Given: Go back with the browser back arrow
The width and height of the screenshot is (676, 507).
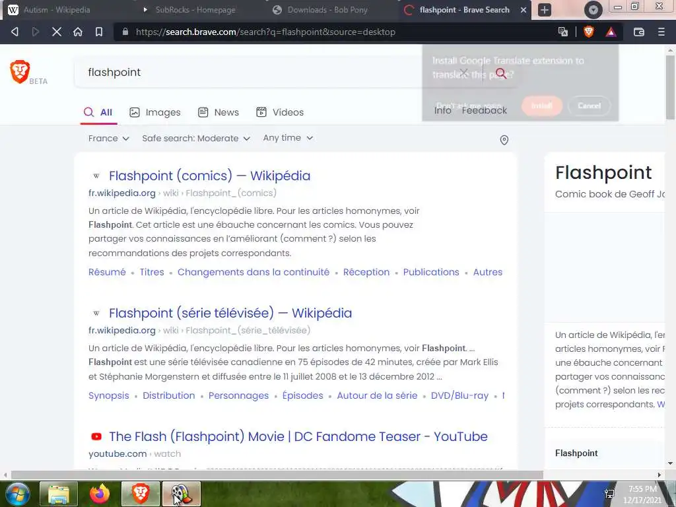Looking at the screenshot, I should pos(15,32).
